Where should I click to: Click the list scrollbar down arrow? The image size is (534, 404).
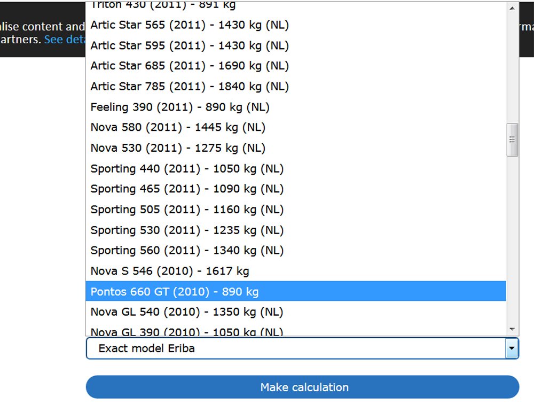(x=512, y=329)
